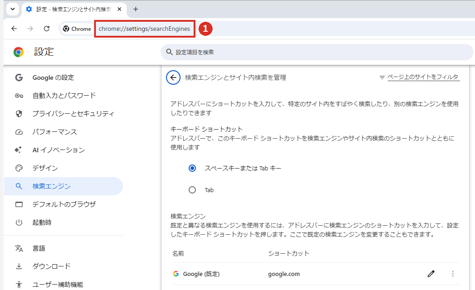Click the palette design icon
The image size is (475, 290).
pos(19,168)
